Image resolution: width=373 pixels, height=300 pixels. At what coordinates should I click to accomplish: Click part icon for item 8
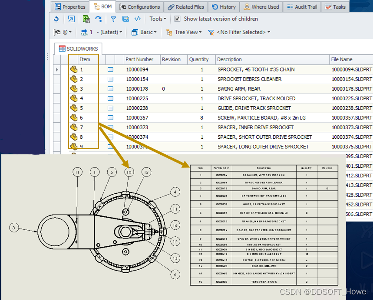(x=74, y=137)
